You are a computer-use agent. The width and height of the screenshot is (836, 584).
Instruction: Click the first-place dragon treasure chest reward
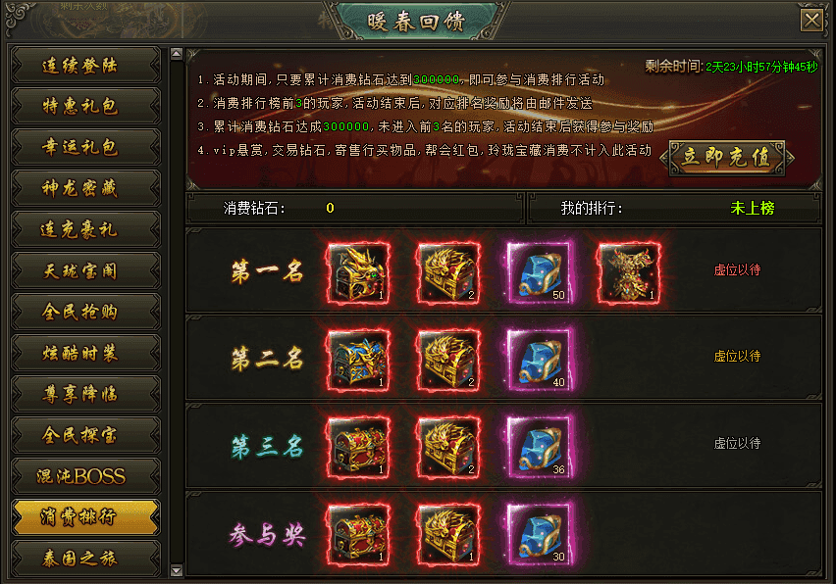click(x=358, y=273)
